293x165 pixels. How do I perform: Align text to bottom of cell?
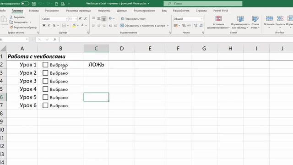click(104, 18)
